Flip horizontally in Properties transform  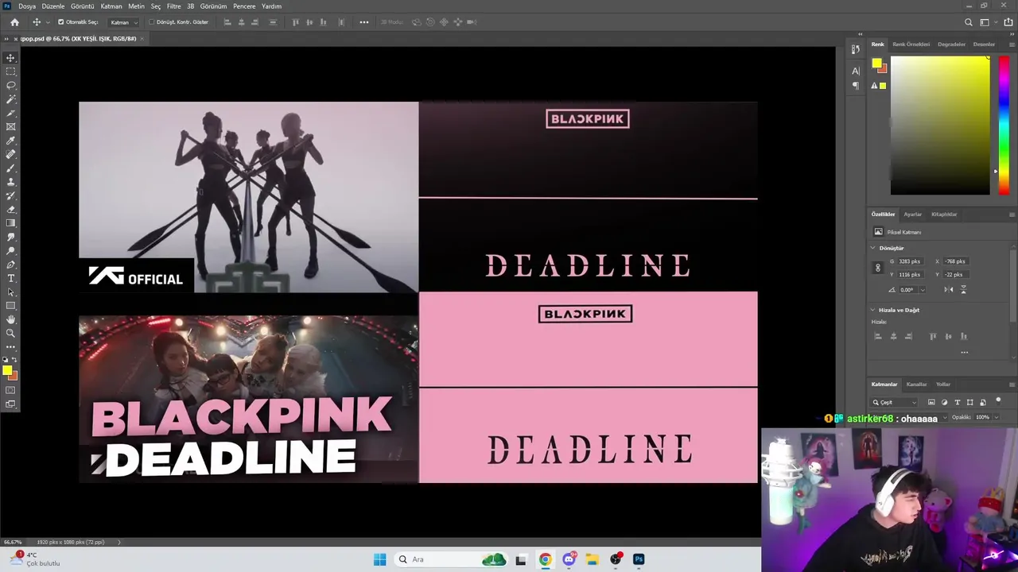pyautogui.click(x=948, y=290)
